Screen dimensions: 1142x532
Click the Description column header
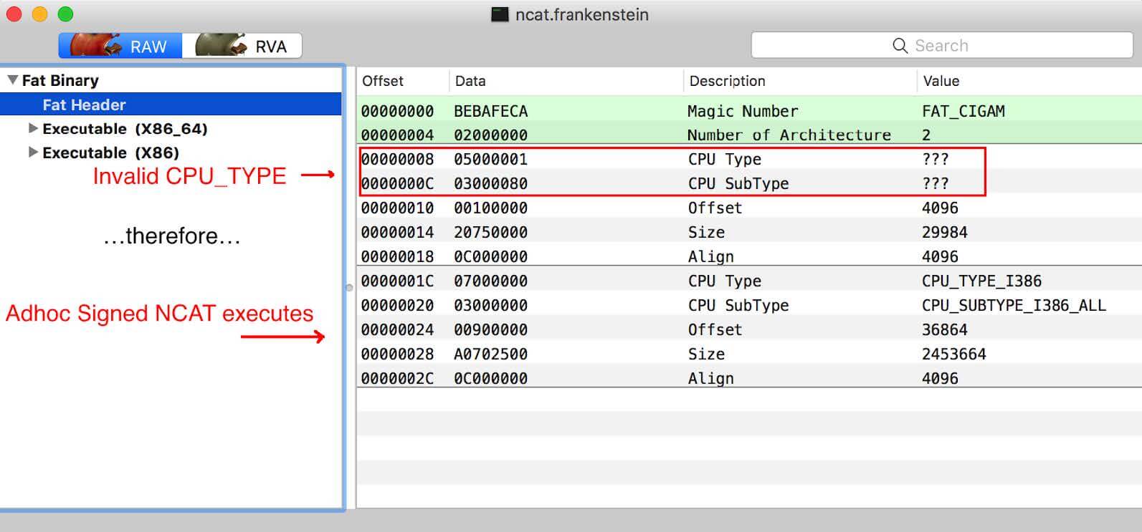(x=727, y=81)
